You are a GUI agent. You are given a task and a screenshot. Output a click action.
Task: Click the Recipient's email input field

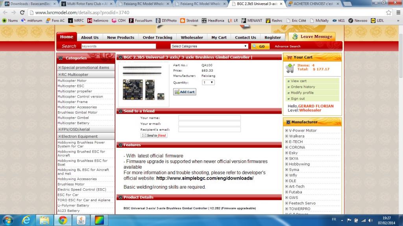coord(209,129)
